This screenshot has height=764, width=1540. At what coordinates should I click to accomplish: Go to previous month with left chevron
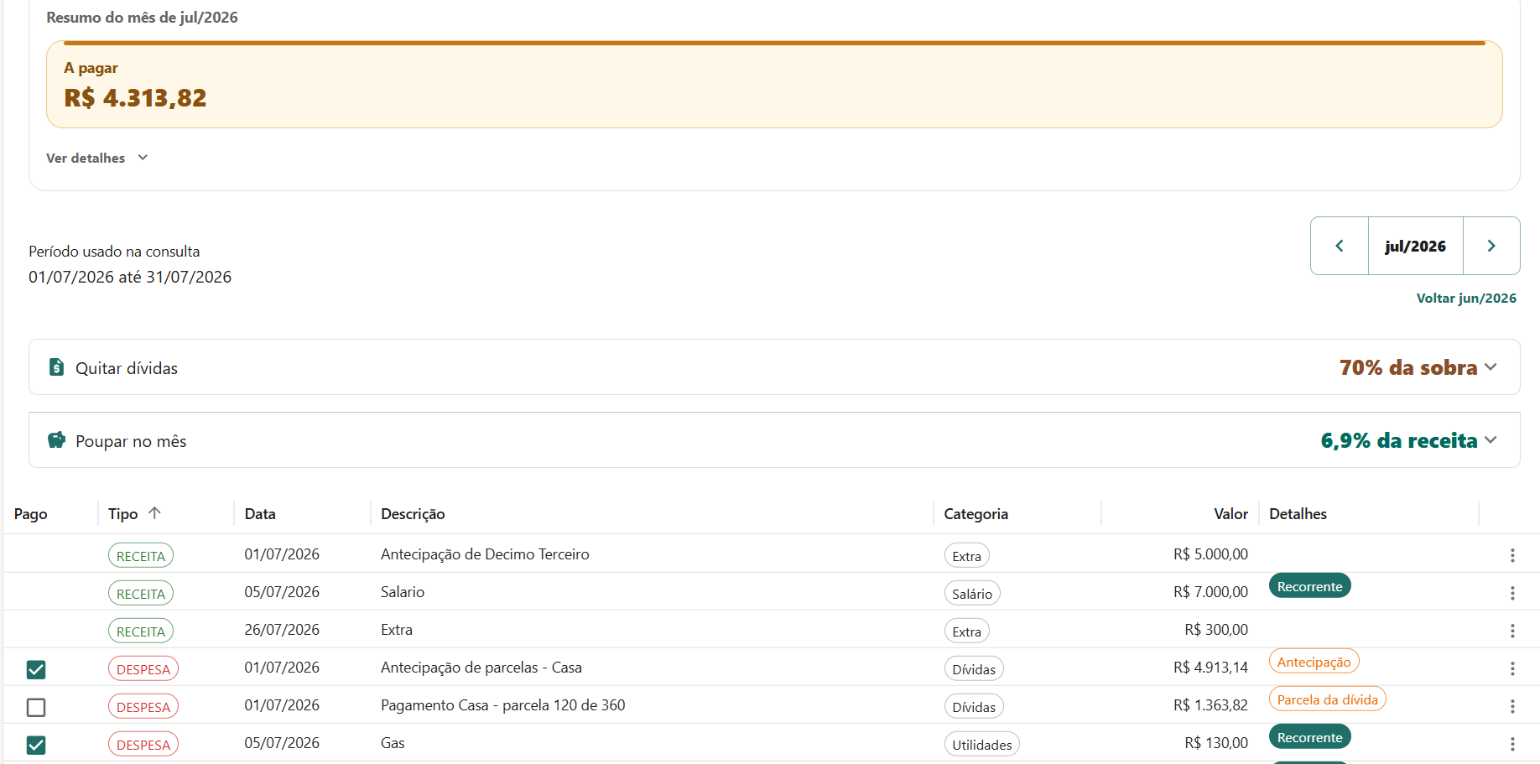pos(1340,246)
